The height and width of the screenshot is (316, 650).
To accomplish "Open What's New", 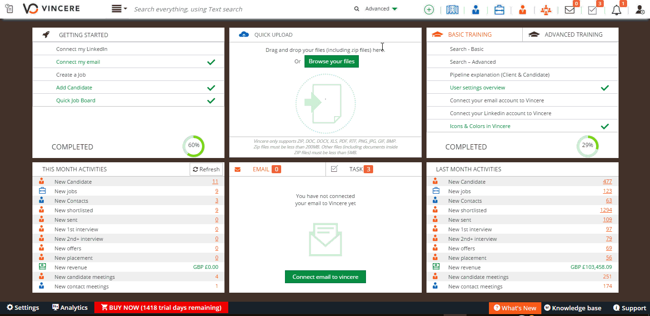I will [515, 308].
